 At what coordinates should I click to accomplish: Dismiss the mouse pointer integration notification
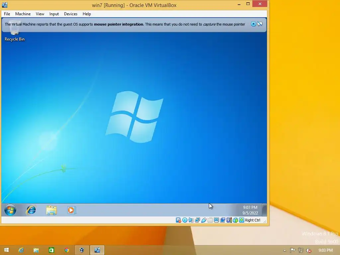(x=253, y=24)
